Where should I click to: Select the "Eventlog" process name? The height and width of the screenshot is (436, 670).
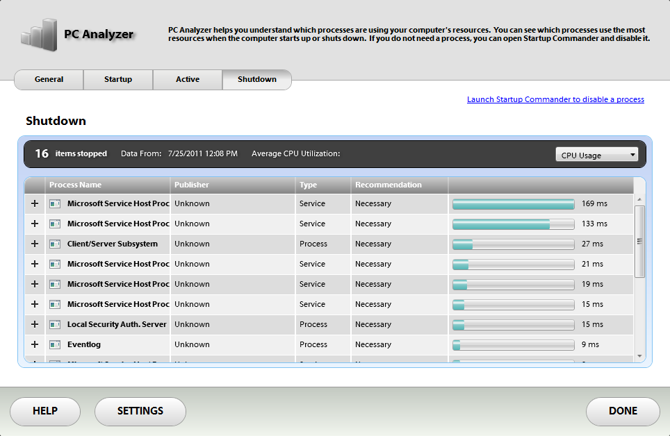pos(83,344)
